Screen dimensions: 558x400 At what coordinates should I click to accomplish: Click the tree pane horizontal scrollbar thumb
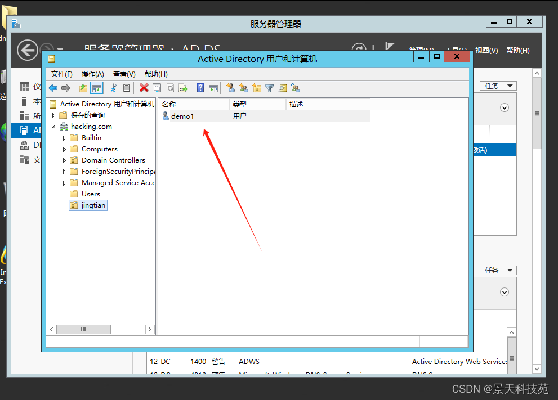click(x=83, y=329)
